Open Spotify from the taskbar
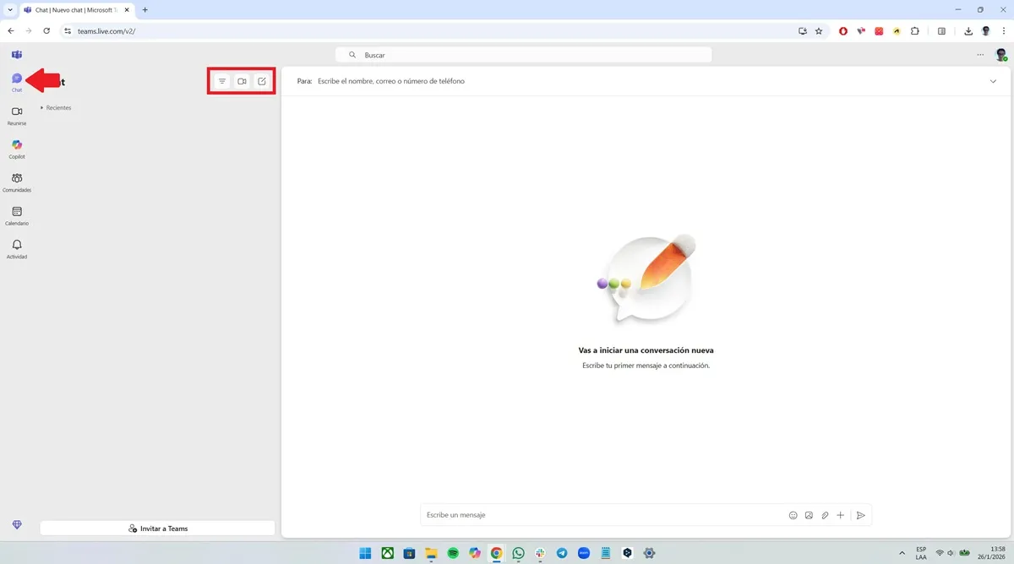Image resolution: width=1014 pixels, height=564 pixels. (x=453, y=553)
